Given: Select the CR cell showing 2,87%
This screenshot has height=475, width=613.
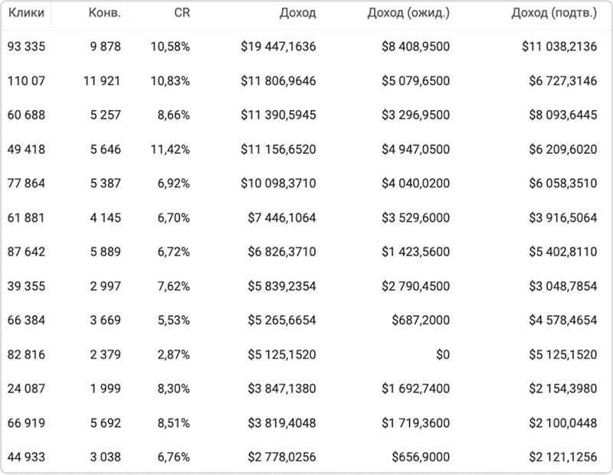Looking at the screenshot, I should click(173, 354).
